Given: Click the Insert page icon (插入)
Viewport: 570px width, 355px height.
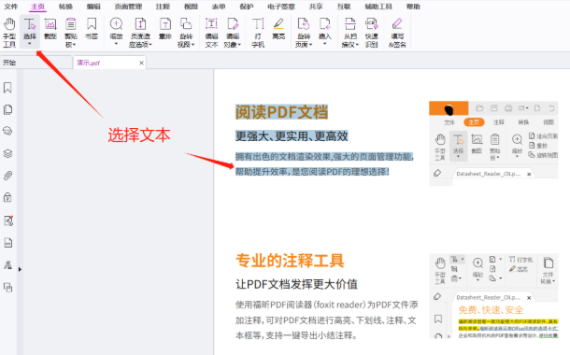Looking at the screenshot, I should pos(324,24).
